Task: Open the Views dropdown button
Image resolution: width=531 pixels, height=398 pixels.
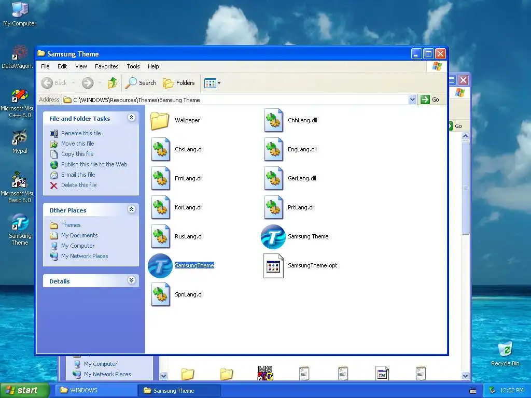Action: coord(212,83)
